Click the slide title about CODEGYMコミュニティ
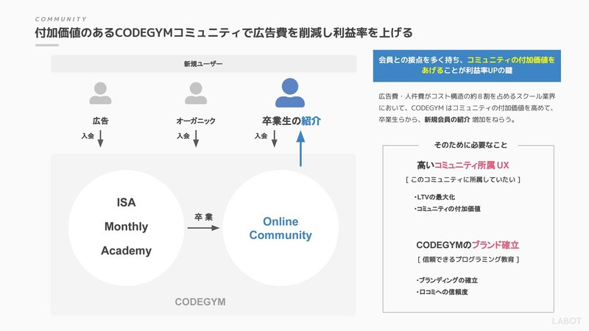The width and height of the screenshot is (589, 331). (x=224, y=32)
